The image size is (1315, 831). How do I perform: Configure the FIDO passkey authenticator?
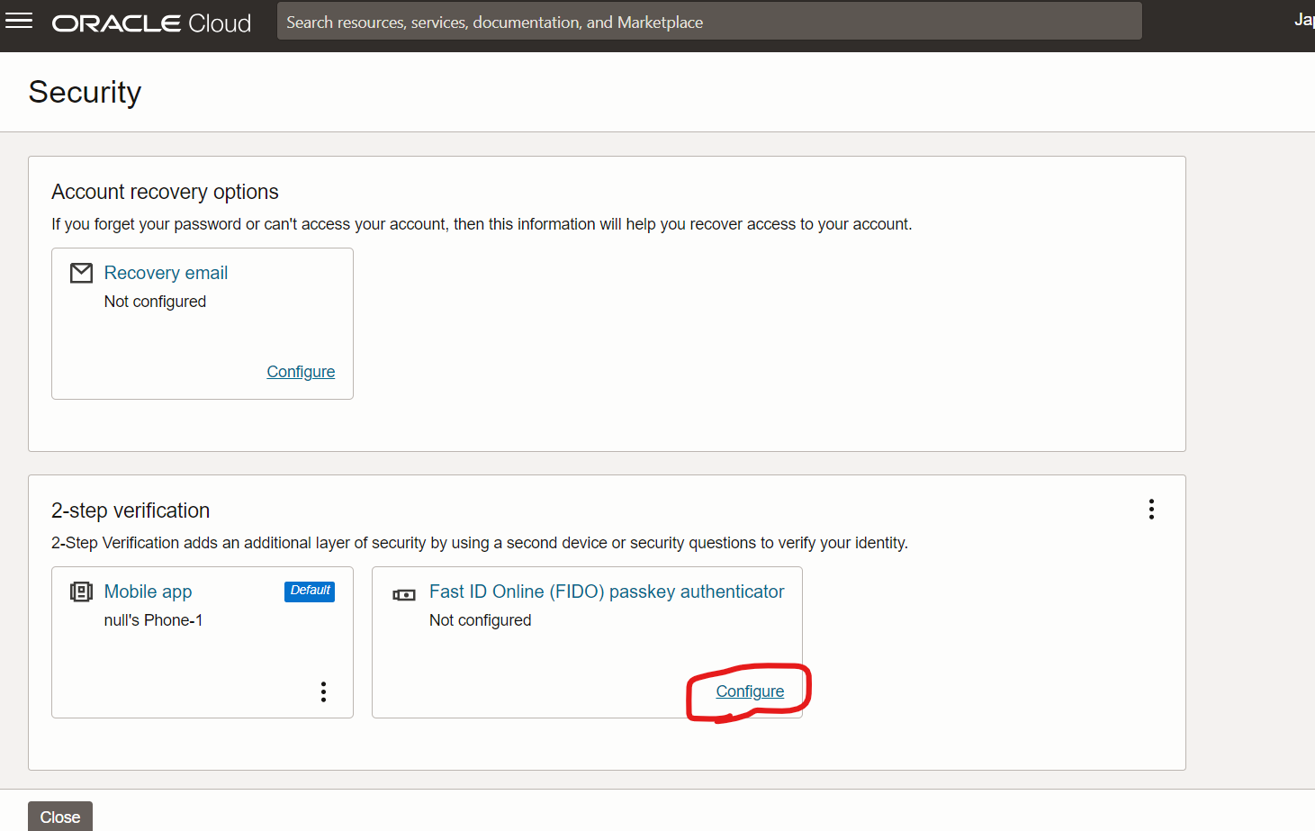click(750, 691)
